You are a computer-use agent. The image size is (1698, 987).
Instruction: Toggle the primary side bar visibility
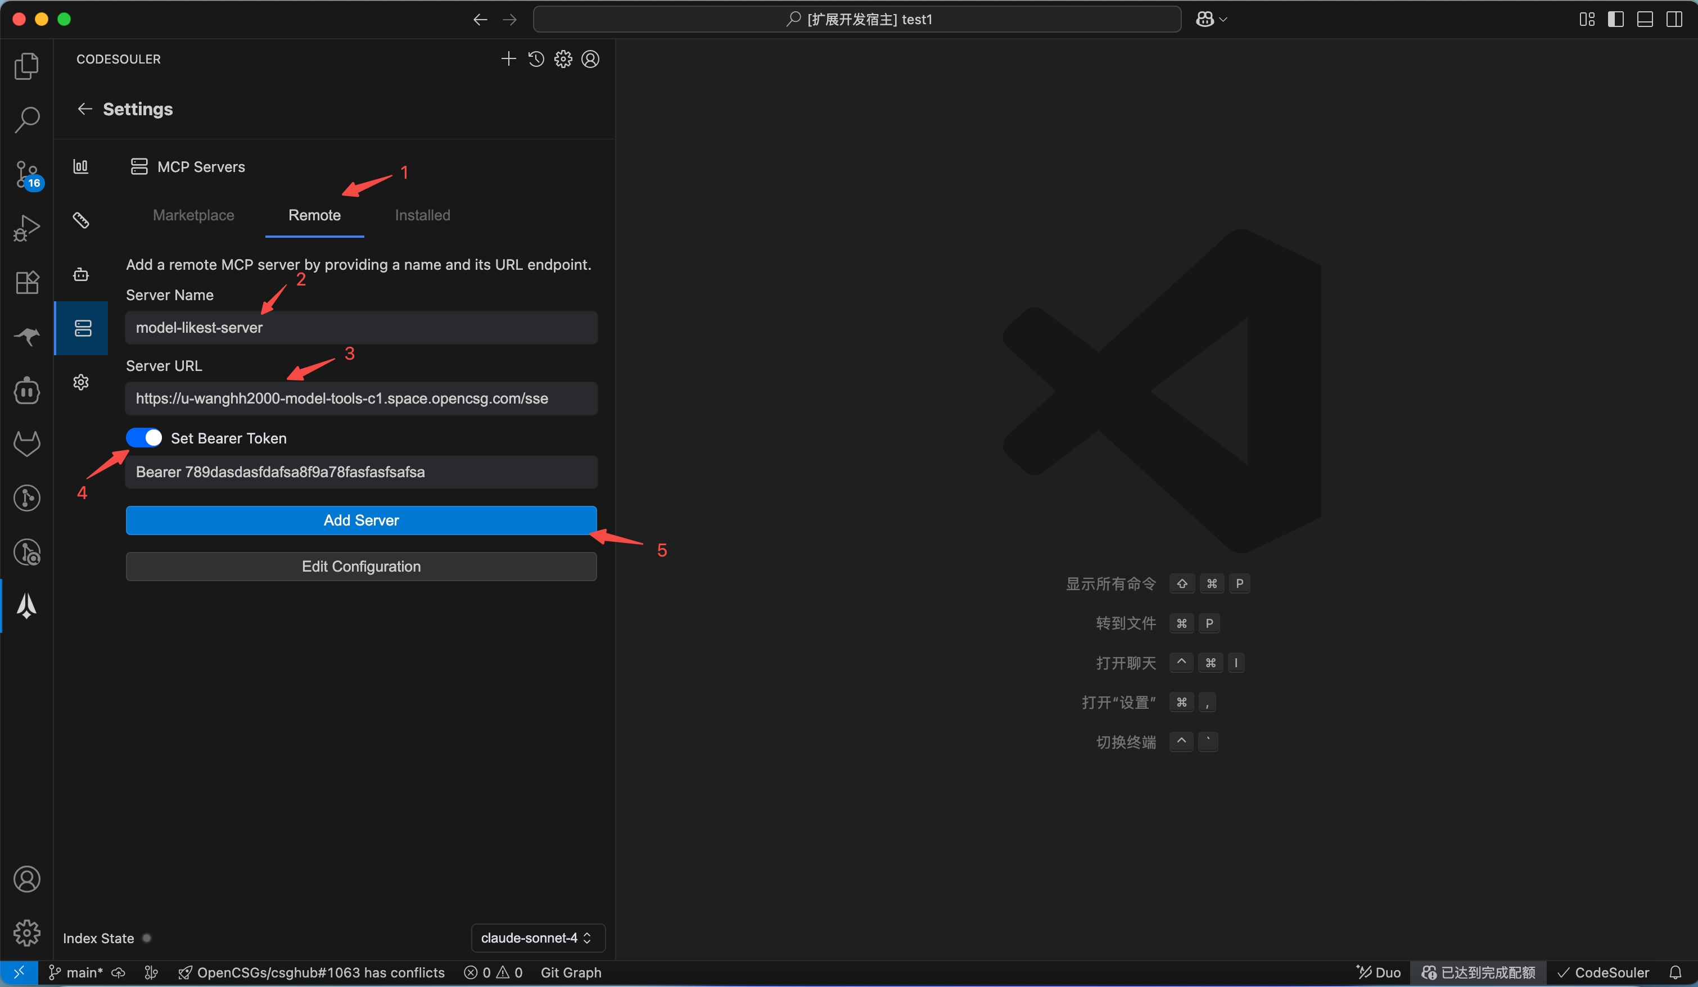coord(1616,19)
